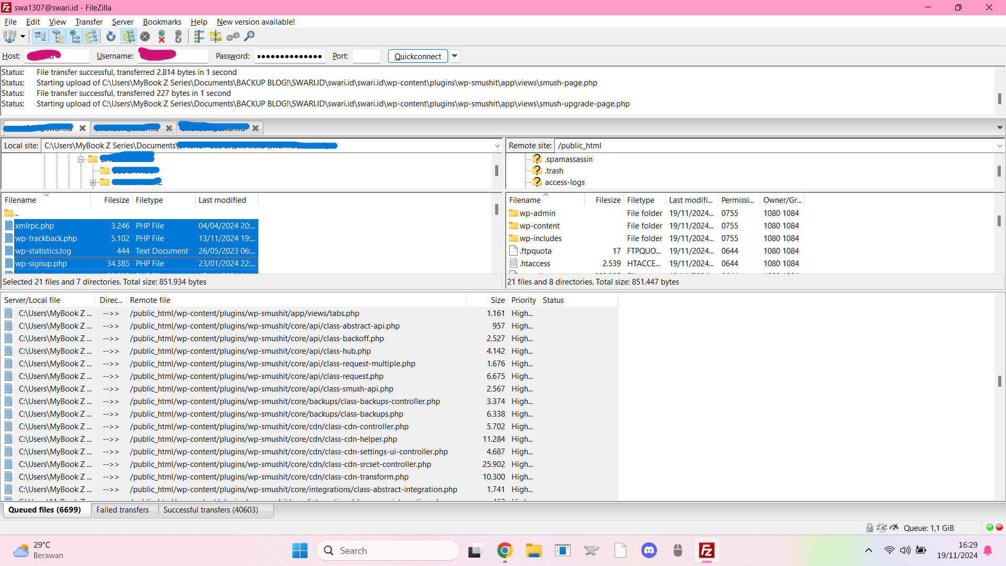Open the Remote site path dropdown
1006x566 pixels.
[999, 146]
